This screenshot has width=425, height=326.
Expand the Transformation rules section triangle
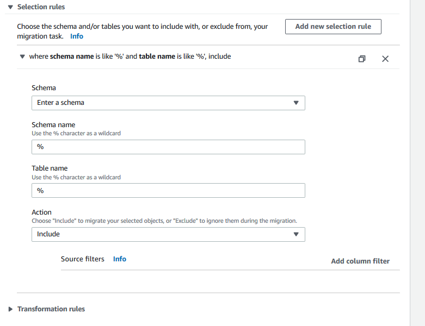[11, 309]
